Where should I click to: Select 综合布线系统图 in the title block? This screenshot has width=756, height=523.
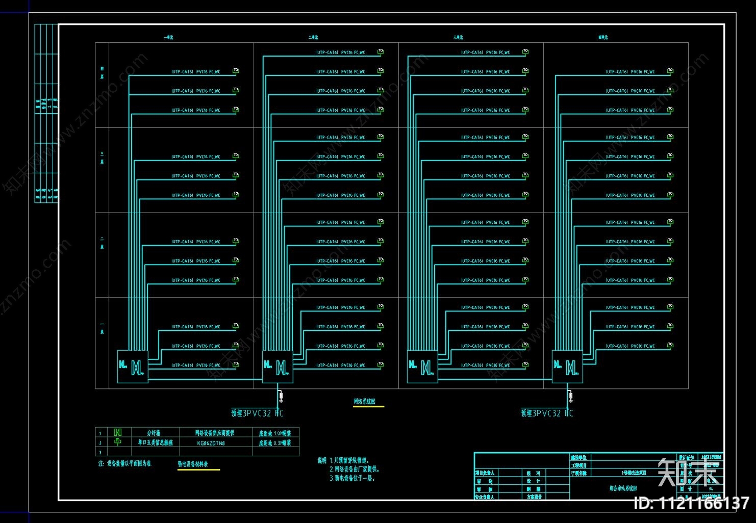623,488
